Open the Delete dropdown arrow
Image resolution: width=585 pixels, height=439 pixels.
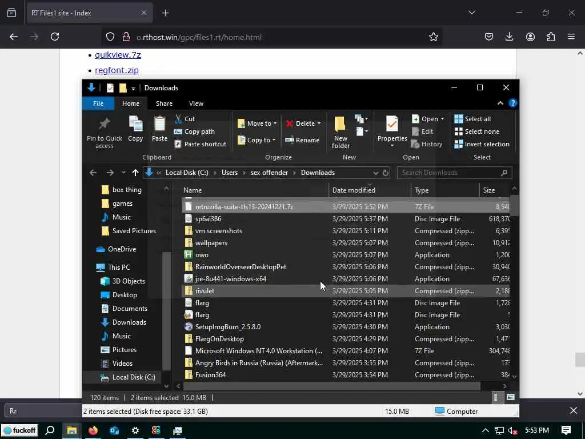pyautogui.click(x=319, y=123)
